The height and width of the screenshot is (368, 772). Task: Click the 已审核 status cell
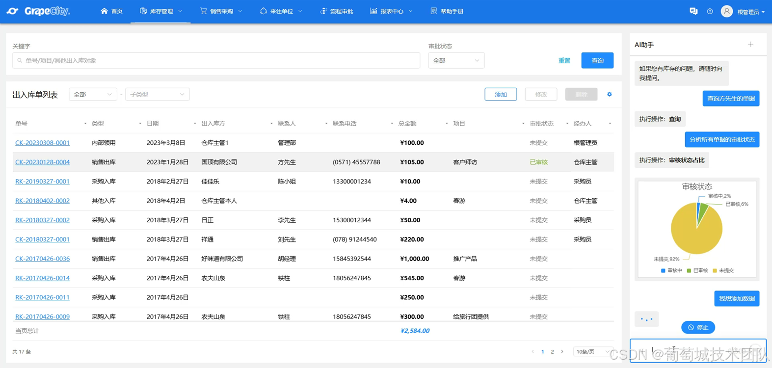(x=538, y=162)
